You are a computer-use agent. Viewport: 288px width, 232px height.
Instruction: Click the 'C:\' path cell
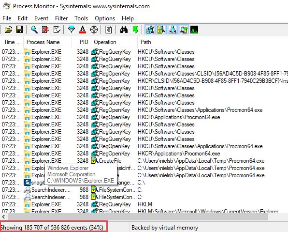pyautogui.click(x=141, y=183)
